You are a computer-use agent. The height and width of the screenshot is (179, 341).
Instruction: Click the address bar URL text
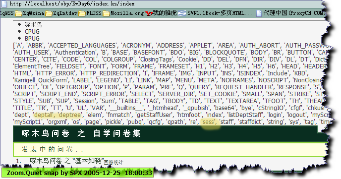tap(72, 3)
